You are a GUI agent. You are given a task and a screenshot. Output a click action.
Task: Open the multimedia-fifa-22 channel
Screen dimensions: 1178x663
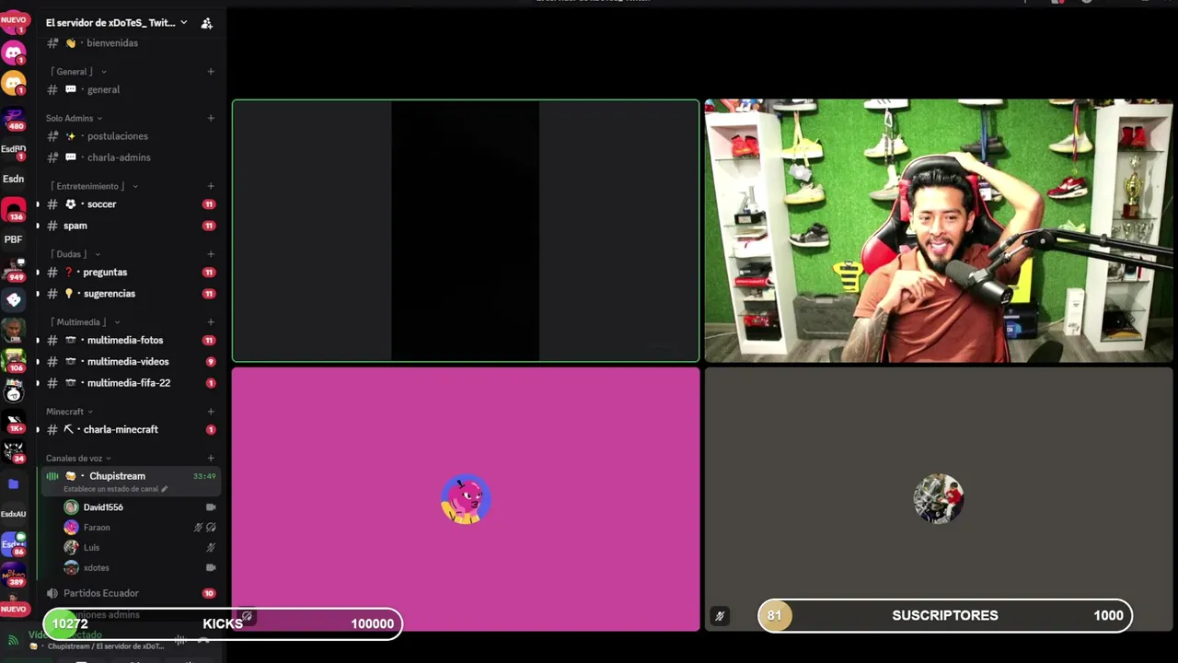(x=131, y=383)
